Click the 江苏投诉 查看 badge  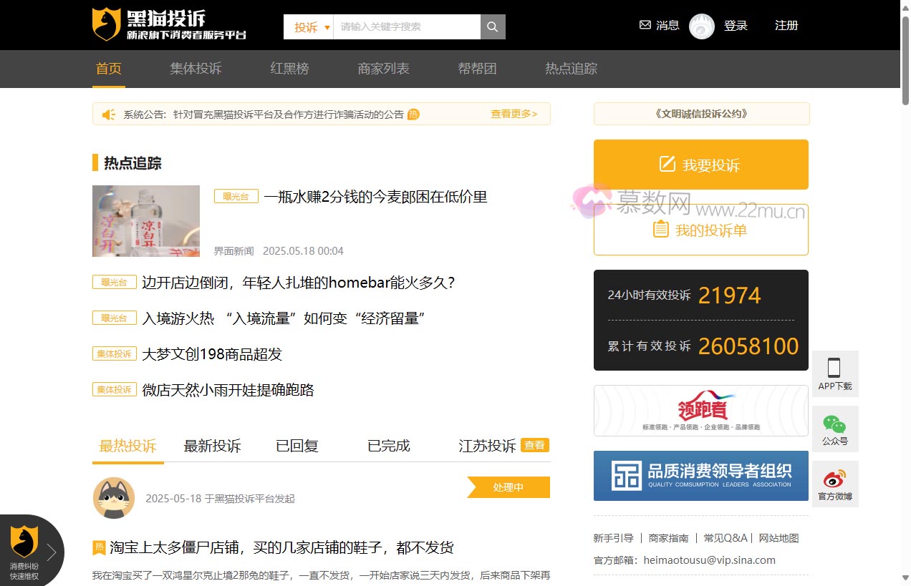pos(534,445)
